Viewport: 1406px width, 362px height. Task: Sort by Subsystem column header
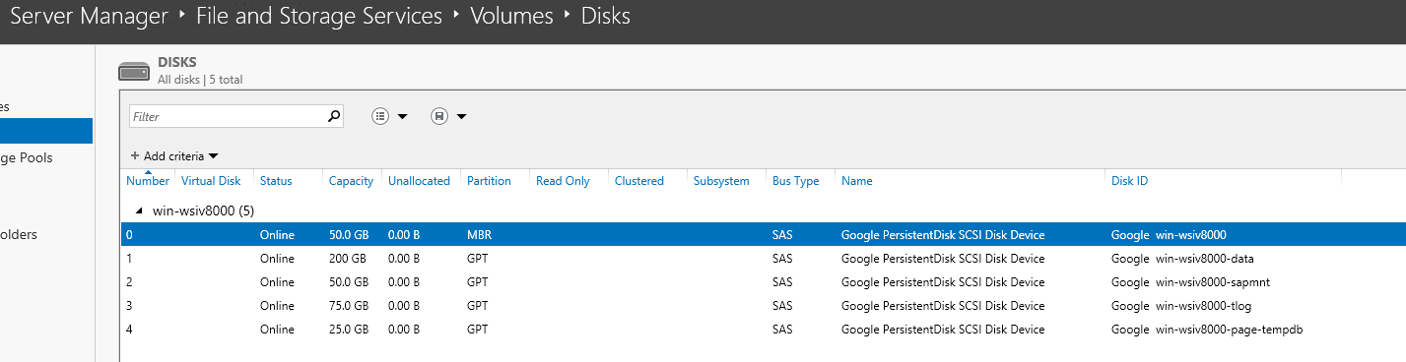coord(721,181)
